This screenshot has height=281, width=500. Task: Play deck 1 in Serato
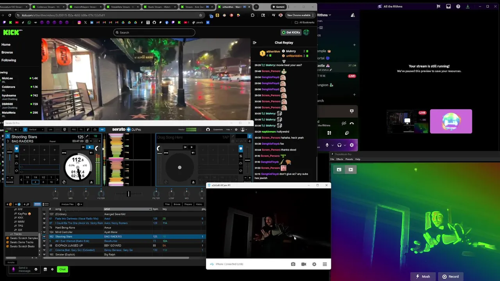(x=90, y=147)
